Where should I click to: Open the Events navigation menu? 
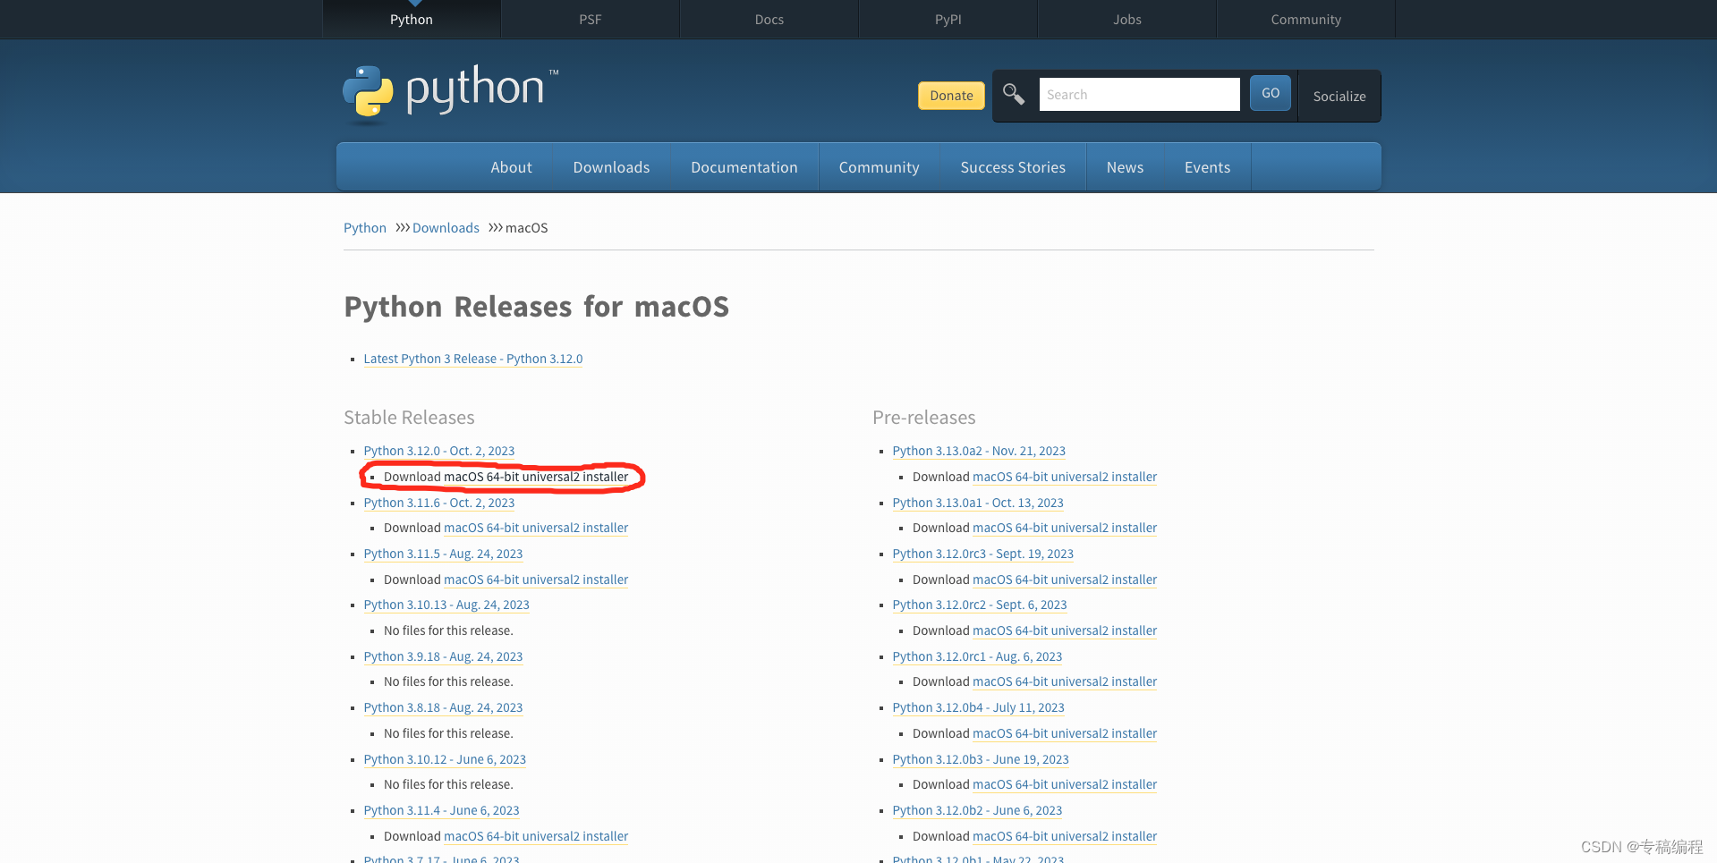pyautogui.click(x=1207, y=167)
